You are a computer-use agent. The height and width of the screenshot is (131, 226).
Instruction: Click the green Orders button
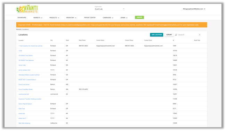[x=139, y=17]
